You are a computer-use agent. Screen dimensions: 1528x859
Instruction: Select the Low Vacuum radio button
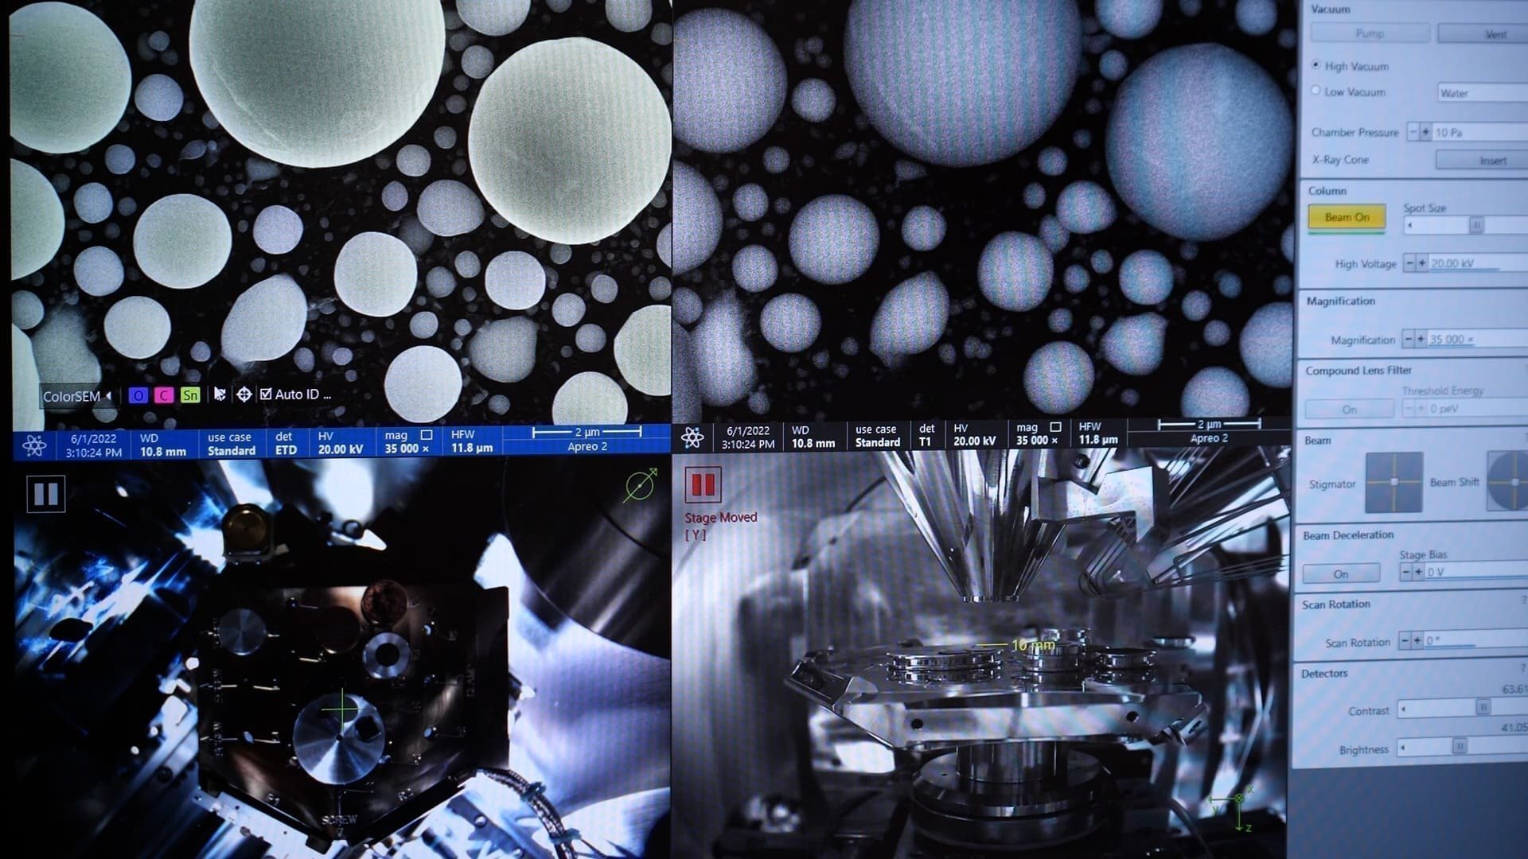click(x=1316, y=91)
